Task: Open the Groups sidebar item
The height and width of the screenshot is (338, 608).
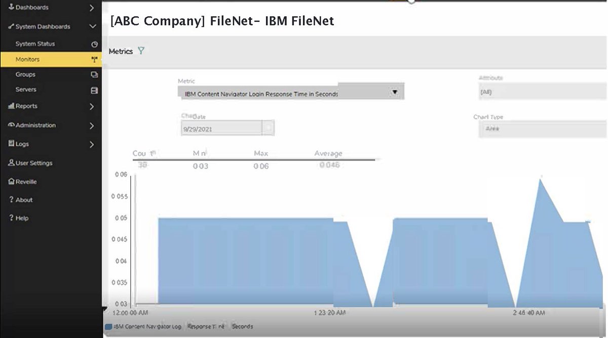Action: (25, 74)
